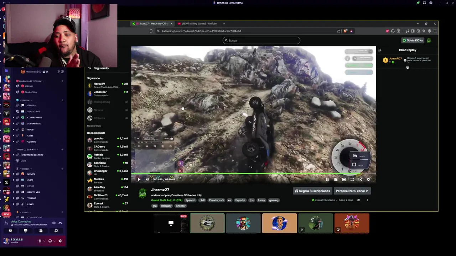Open Zoonyk recommended channel
The image size is (456, 256).
tap(108, 205)
